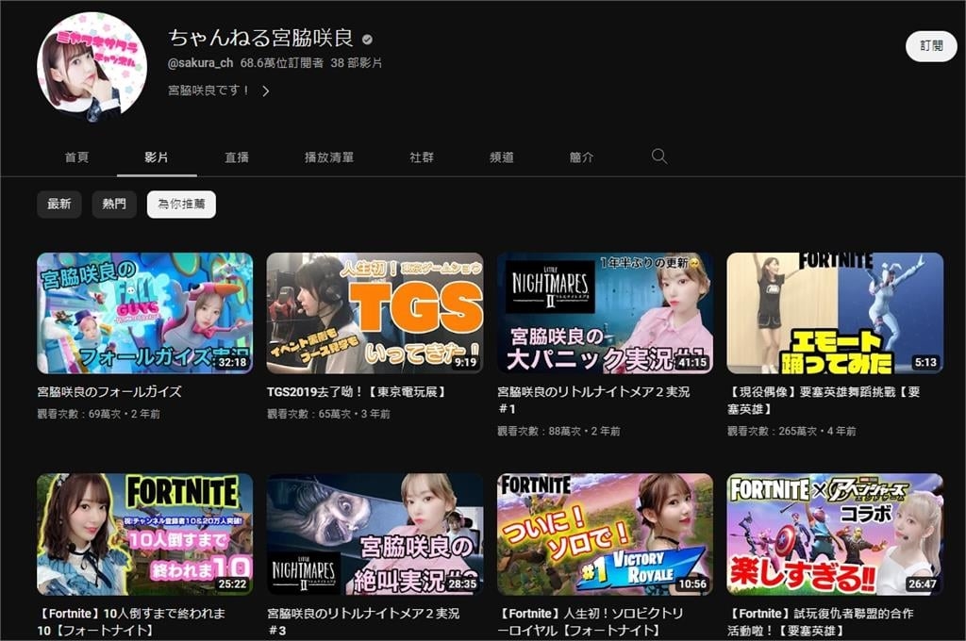Click the 38 部影片 video count
966x641 pixels.
tap(356, 63)
